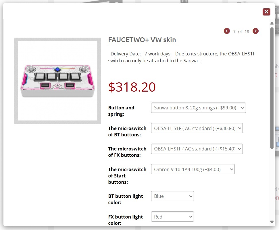Choose a BT button light color option
Image resolution: width=279 pixels, height=230 pixels.
(172, 196)
